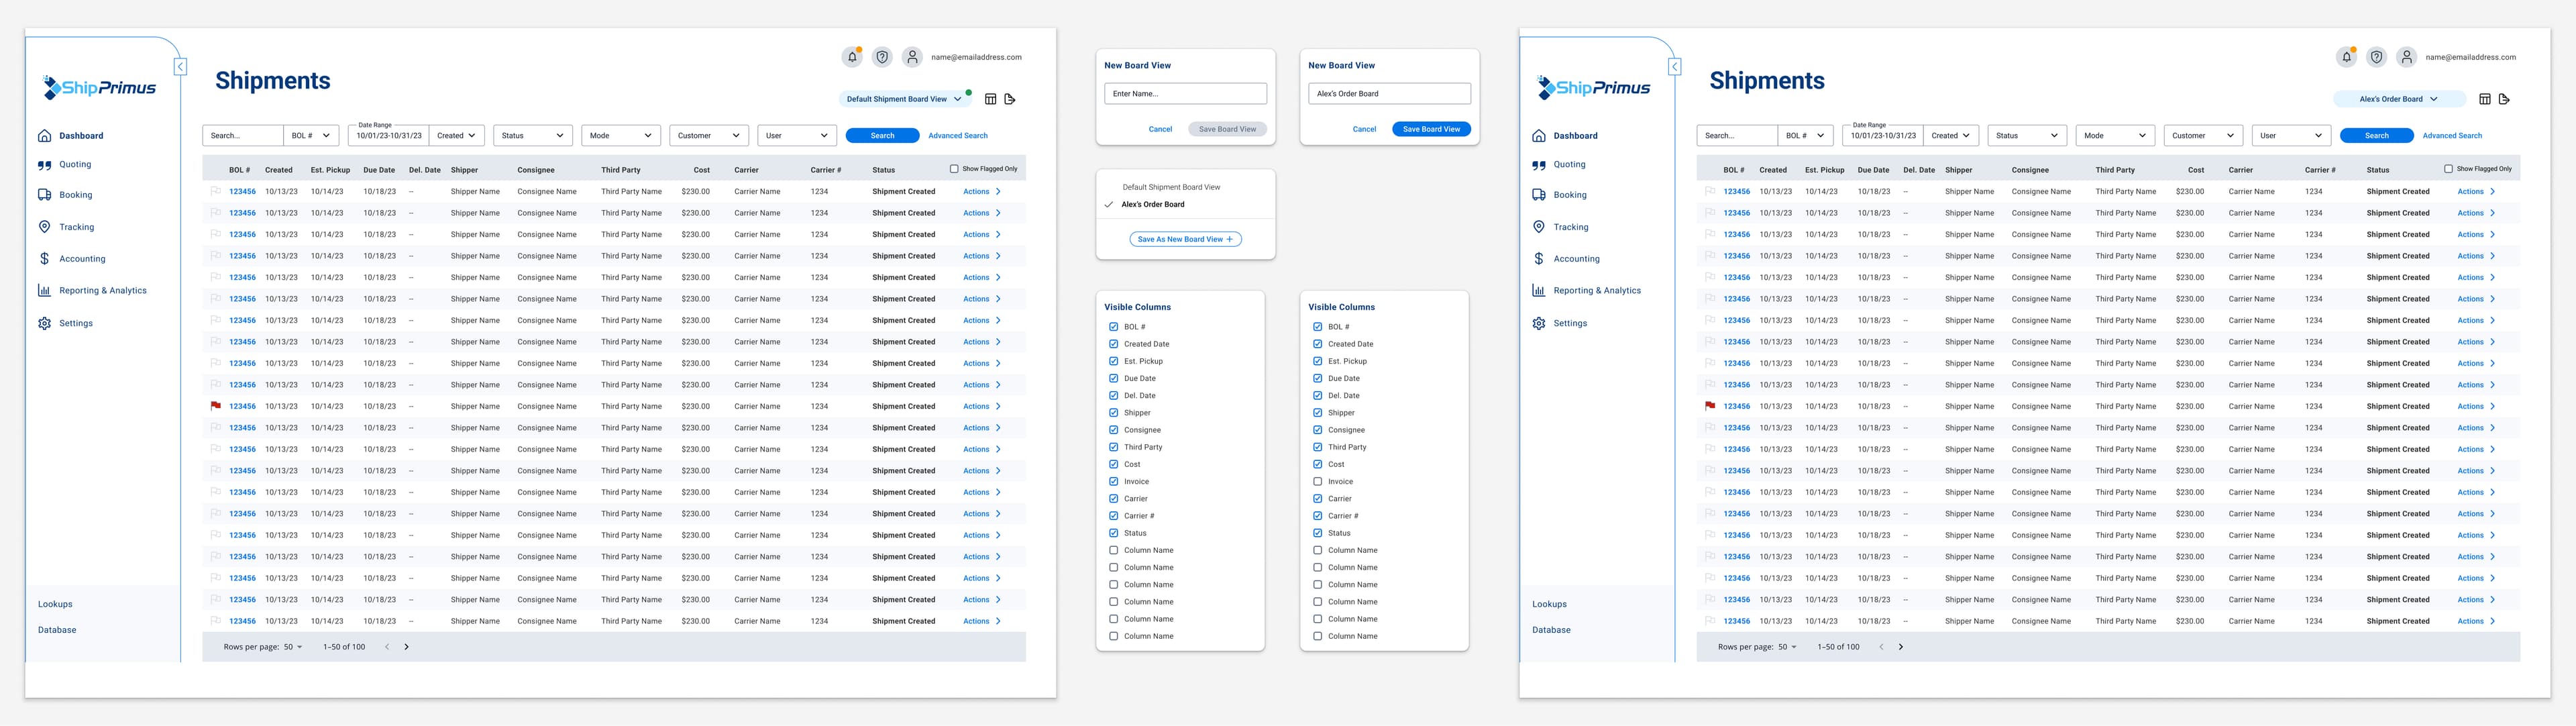Open column settings icon beside Alex's Order Board dropdown
This screenshot has height=726, width=2576.
point(2485,99)
